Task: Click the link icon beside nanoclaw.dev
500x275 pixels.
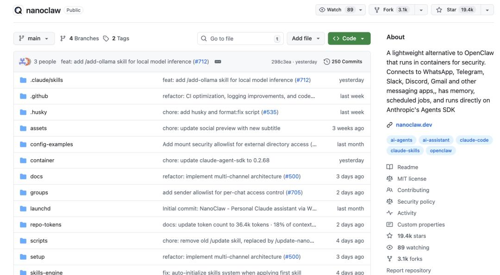Action: tap(389, 125)
